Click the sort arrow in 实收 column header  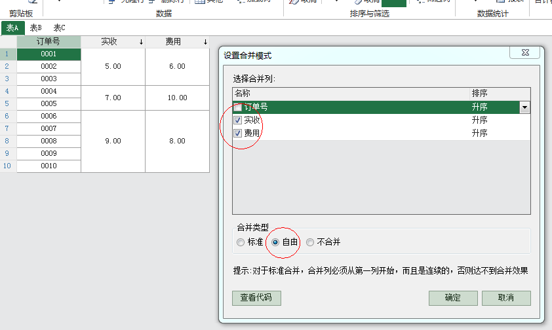tap(140, 42)
